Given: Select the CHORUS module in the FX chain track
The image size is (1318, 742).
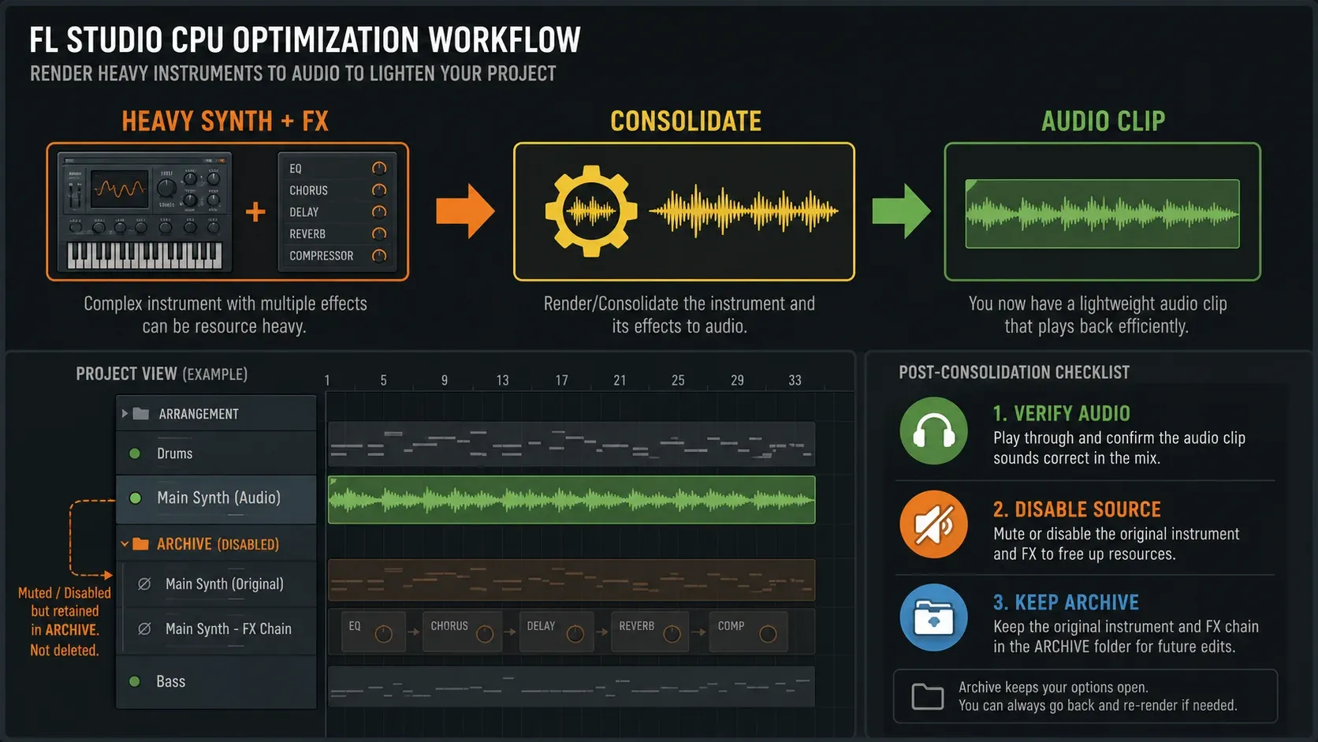Looking at the screenshot, I should pos(462,631).
